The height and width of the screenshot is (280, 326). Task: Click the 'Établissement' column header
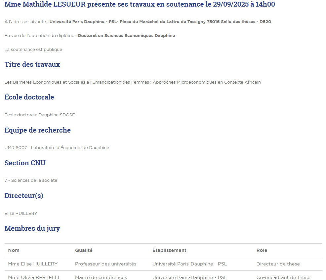(x=169, y=250)
